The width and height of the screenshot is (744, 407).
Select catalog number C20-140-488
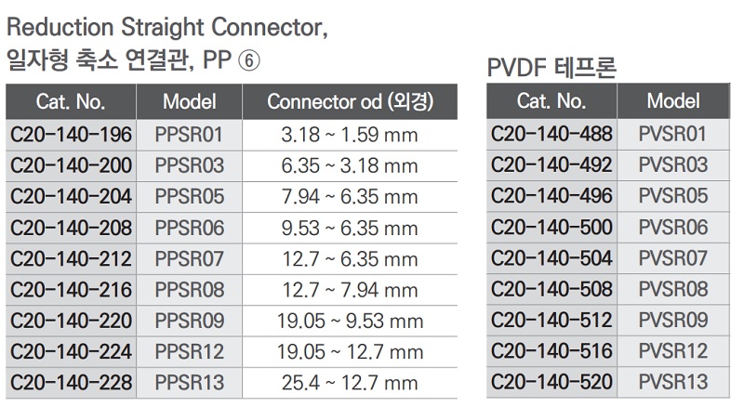[x=551, y=135]
